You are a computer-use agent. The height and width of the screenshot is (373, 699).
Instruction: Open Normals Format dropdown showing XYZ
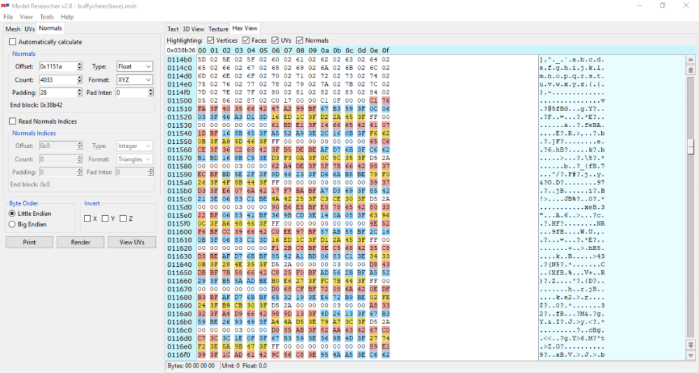134,80
